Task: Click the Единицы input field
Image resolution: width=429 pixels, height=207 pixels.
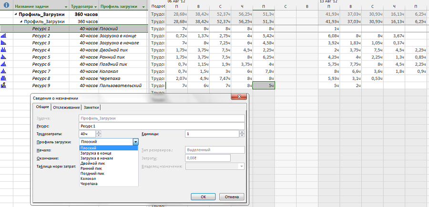Action: point(212,134)
